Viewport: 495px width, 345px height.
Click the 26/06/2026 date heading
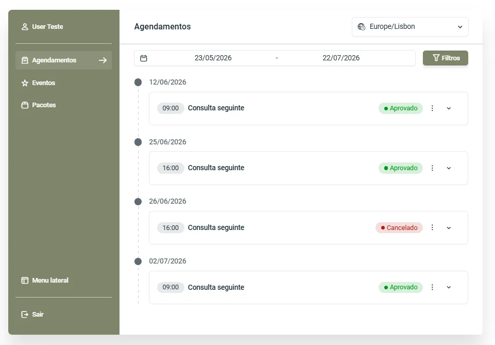click(x=167, y=202)
